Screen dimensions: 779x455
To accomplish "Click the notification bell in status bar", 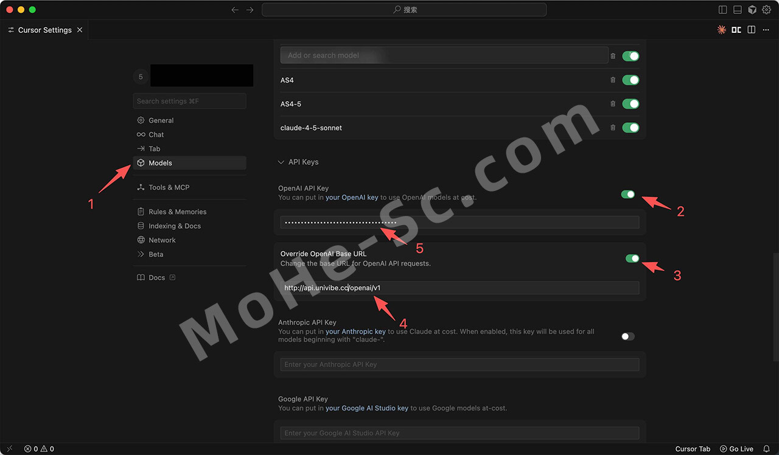I will pos(766,449).
